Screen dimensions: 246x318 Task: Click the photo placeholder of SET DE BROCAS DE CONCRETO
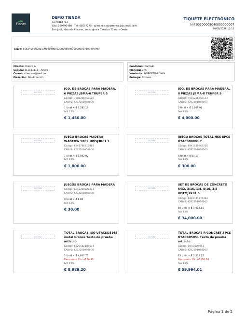(x=151, y=188)
